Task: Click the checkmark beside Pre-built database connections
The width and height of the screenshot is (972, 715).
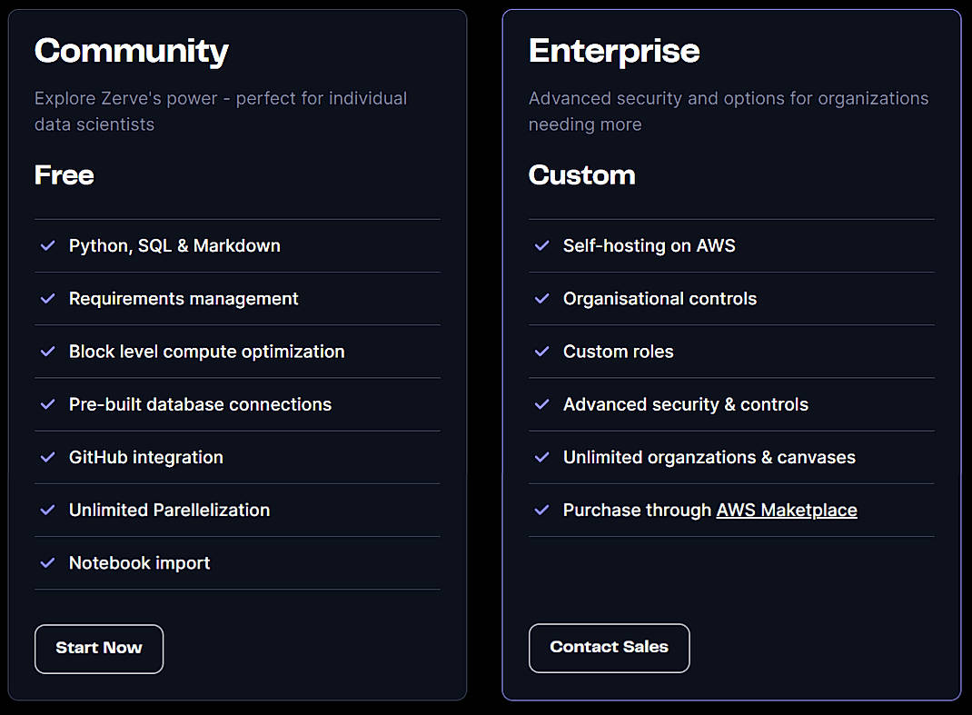Action: 48,404
